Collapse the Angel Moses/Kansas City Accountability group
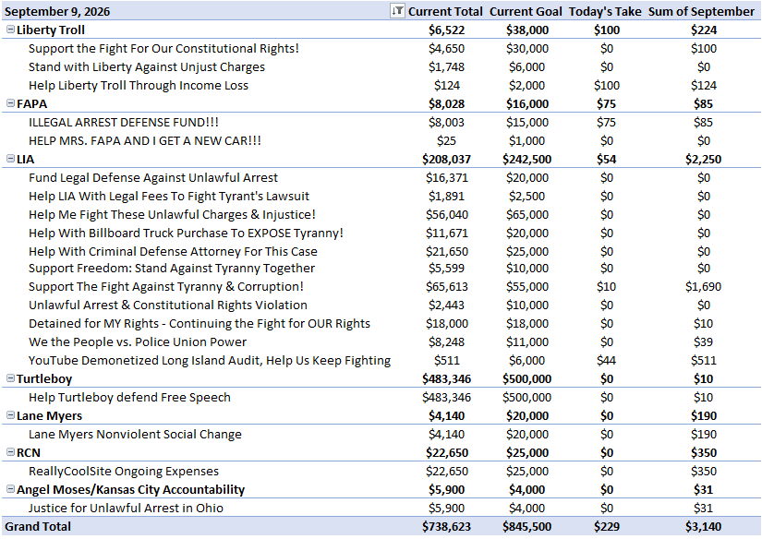Image resolution: width=762 pixels, height=539 pixels. point(10,489)
